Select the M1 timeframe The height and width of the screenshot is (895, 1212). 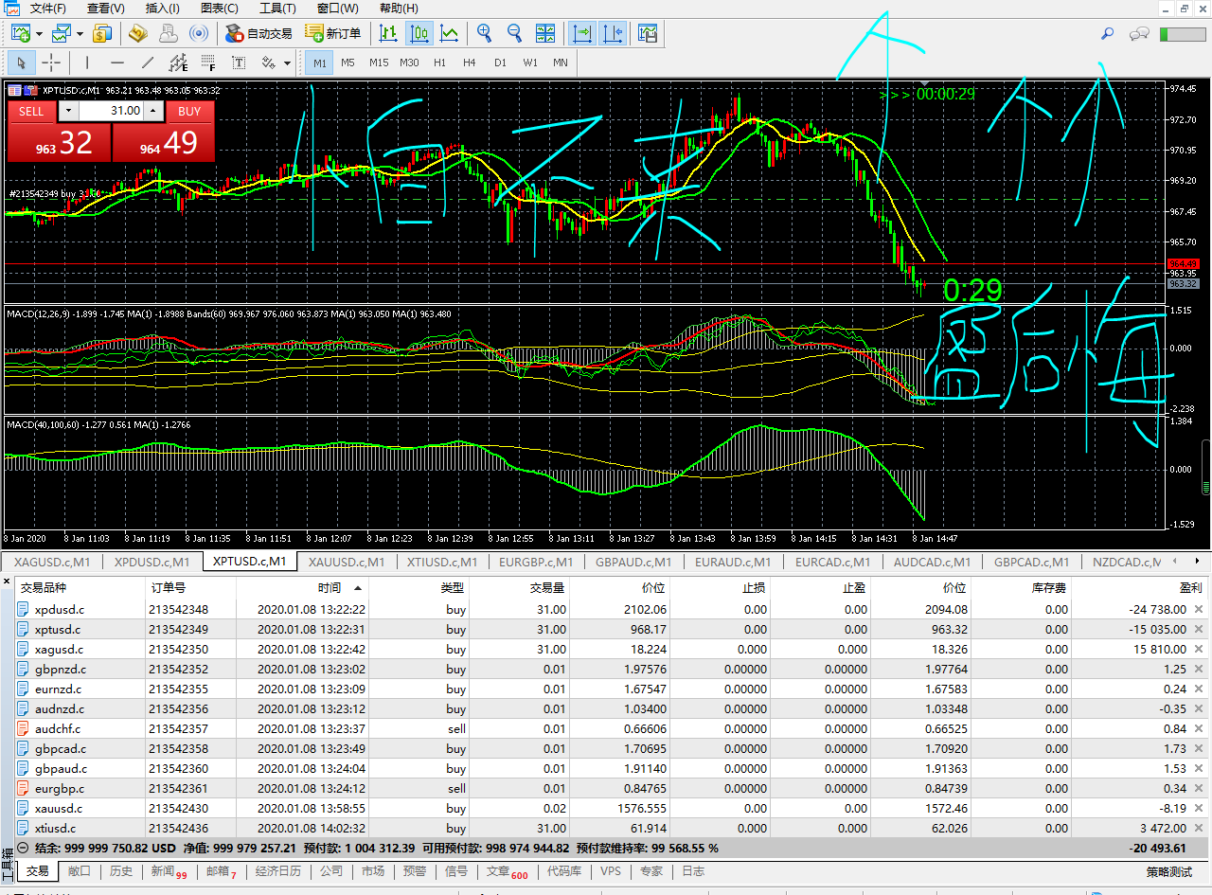(319, 63)
